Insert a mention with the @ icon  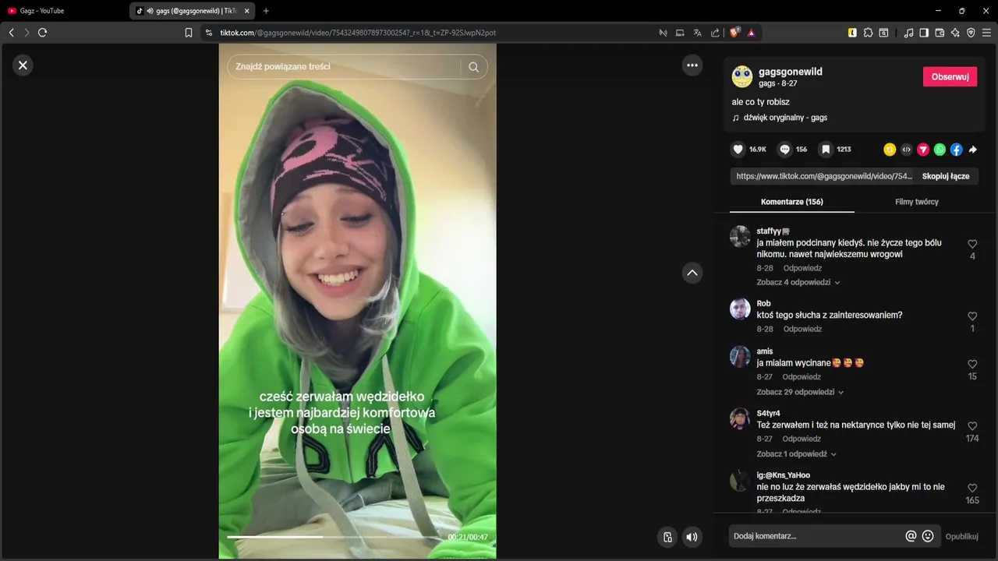click(x=911, y=536)
